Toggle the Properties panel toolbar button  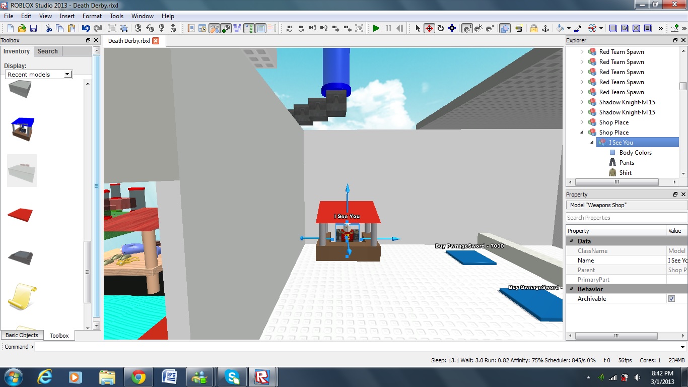pos(260,29)
